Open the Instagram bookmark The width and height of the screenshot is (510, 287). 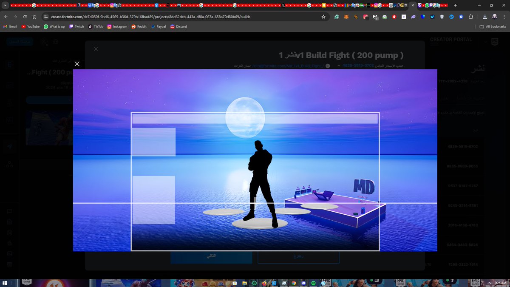pos(117,26)
